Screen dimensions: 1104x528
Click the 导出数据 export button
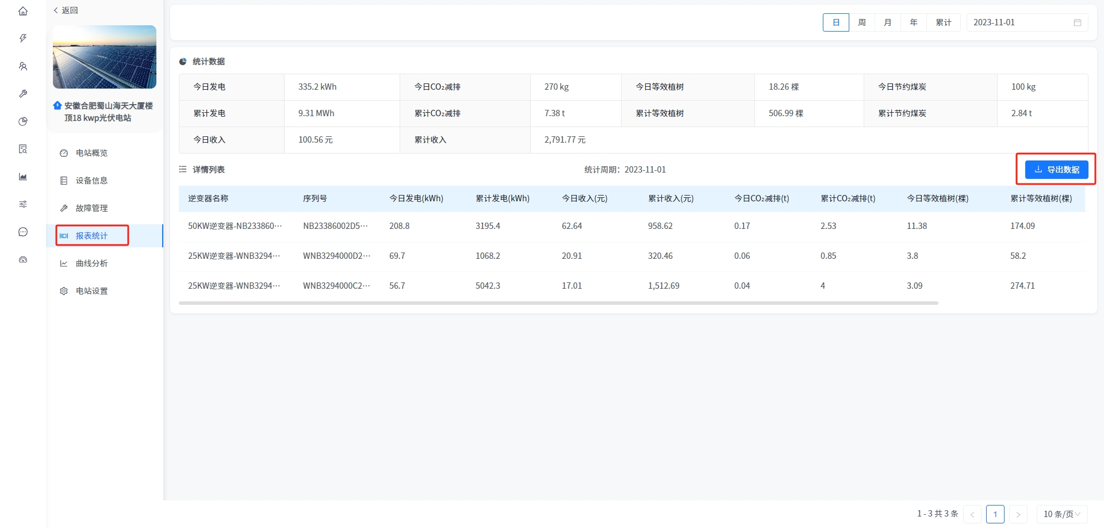[1056, 170]
